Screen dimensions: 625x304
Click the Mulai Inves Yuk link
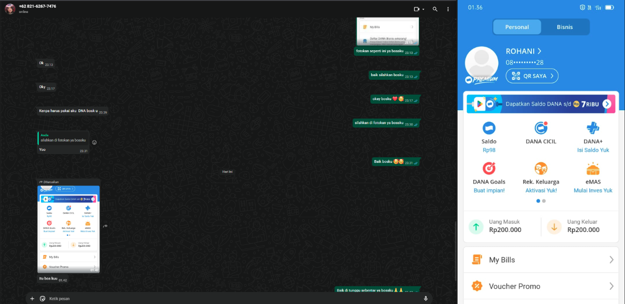coord(593,191)
